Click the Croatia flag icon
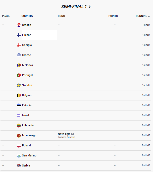 [19, 25]
